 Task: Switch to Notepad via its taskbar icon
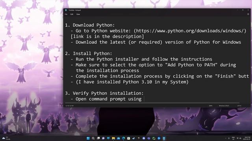[x=164, y=138]
